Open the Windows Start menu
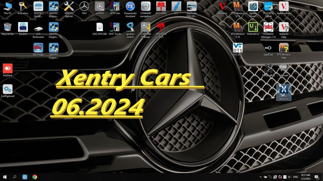323x181 pixels. coord(5,177)
